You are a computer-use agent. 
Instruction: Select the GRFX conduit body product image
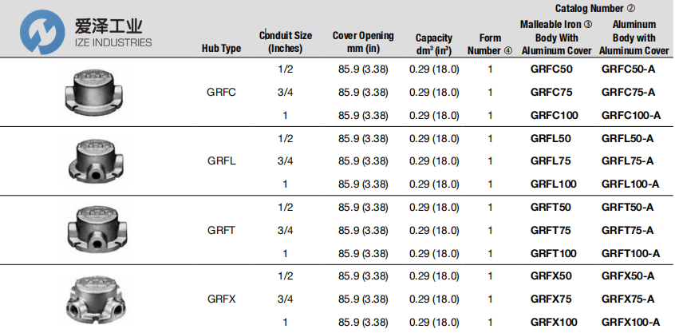point(96,299)
